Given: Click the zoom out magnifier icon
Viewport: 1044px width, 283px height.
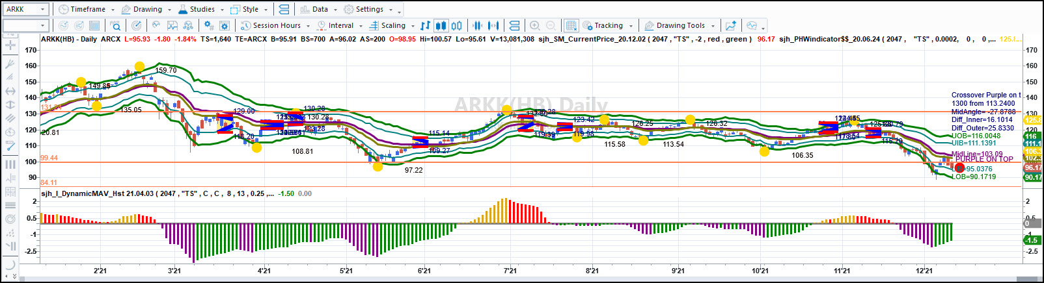Looking at the screenshot, I should (x=551, y=25).
